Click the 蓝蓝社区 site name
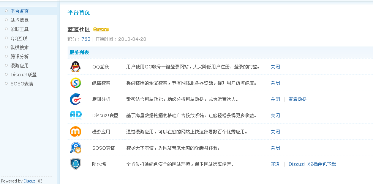 coord(79,29)
